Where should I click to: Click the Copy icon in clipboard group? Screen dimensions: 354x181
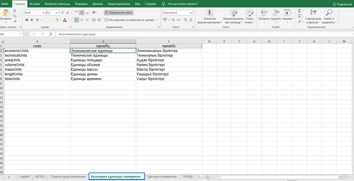tap(15, 16)
